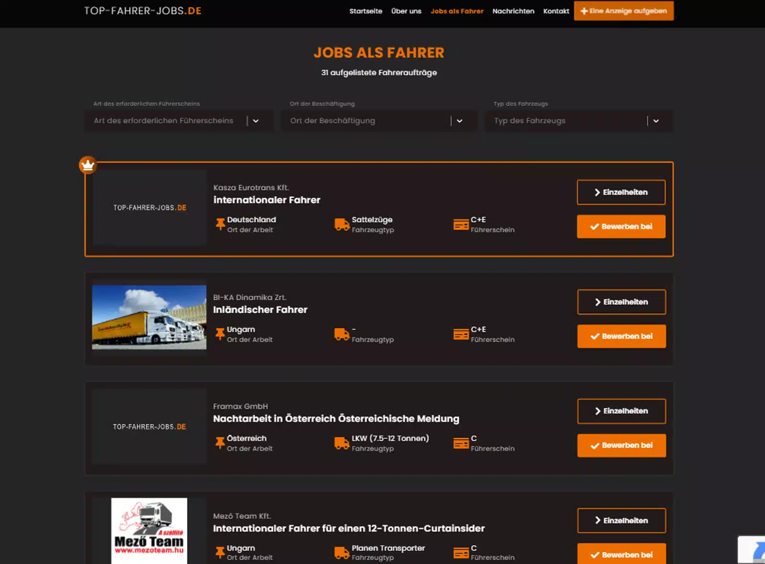Click license card icon in Framax GmbH job
765x564 pixels.
click(461, 443)
